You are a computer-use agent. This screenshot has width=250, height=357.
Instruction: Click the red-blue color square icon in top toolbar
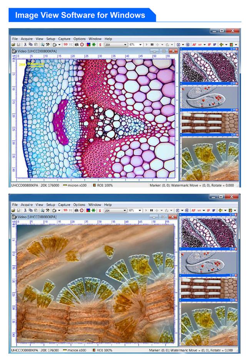[x=88, y=45]
